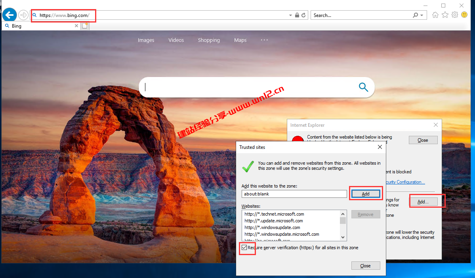Click the smiley feedback icon
Image resolution: width=475 pixels, height=278 pixels.
(x=464, y=15)
